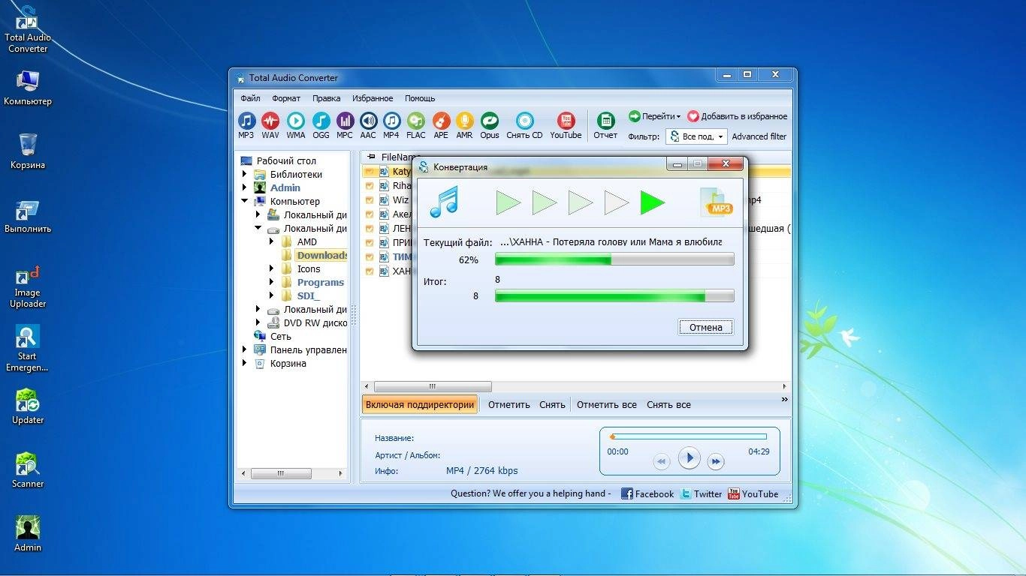Image resolution: width=1026 pixels, height=576 pixels.
Task: Open the Отчет report tool
Action: [605, 125]
